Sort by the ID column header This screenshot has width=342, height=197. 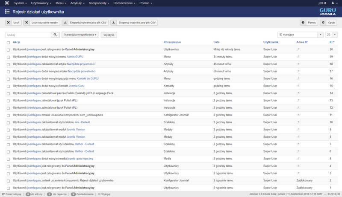pos(332,42)
